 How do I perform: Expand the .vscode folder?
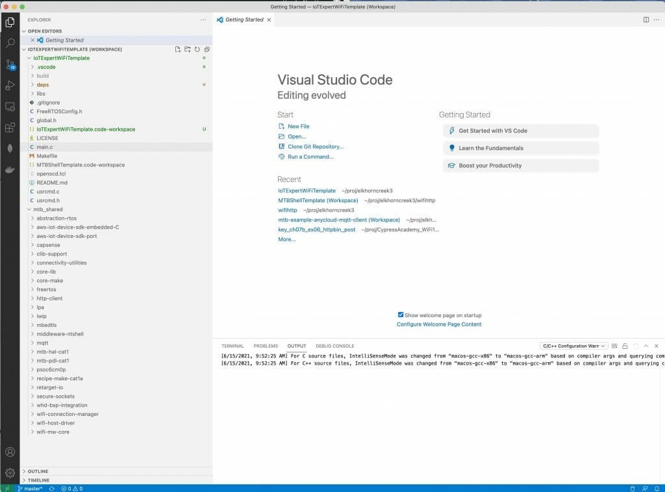pos(32,67)
